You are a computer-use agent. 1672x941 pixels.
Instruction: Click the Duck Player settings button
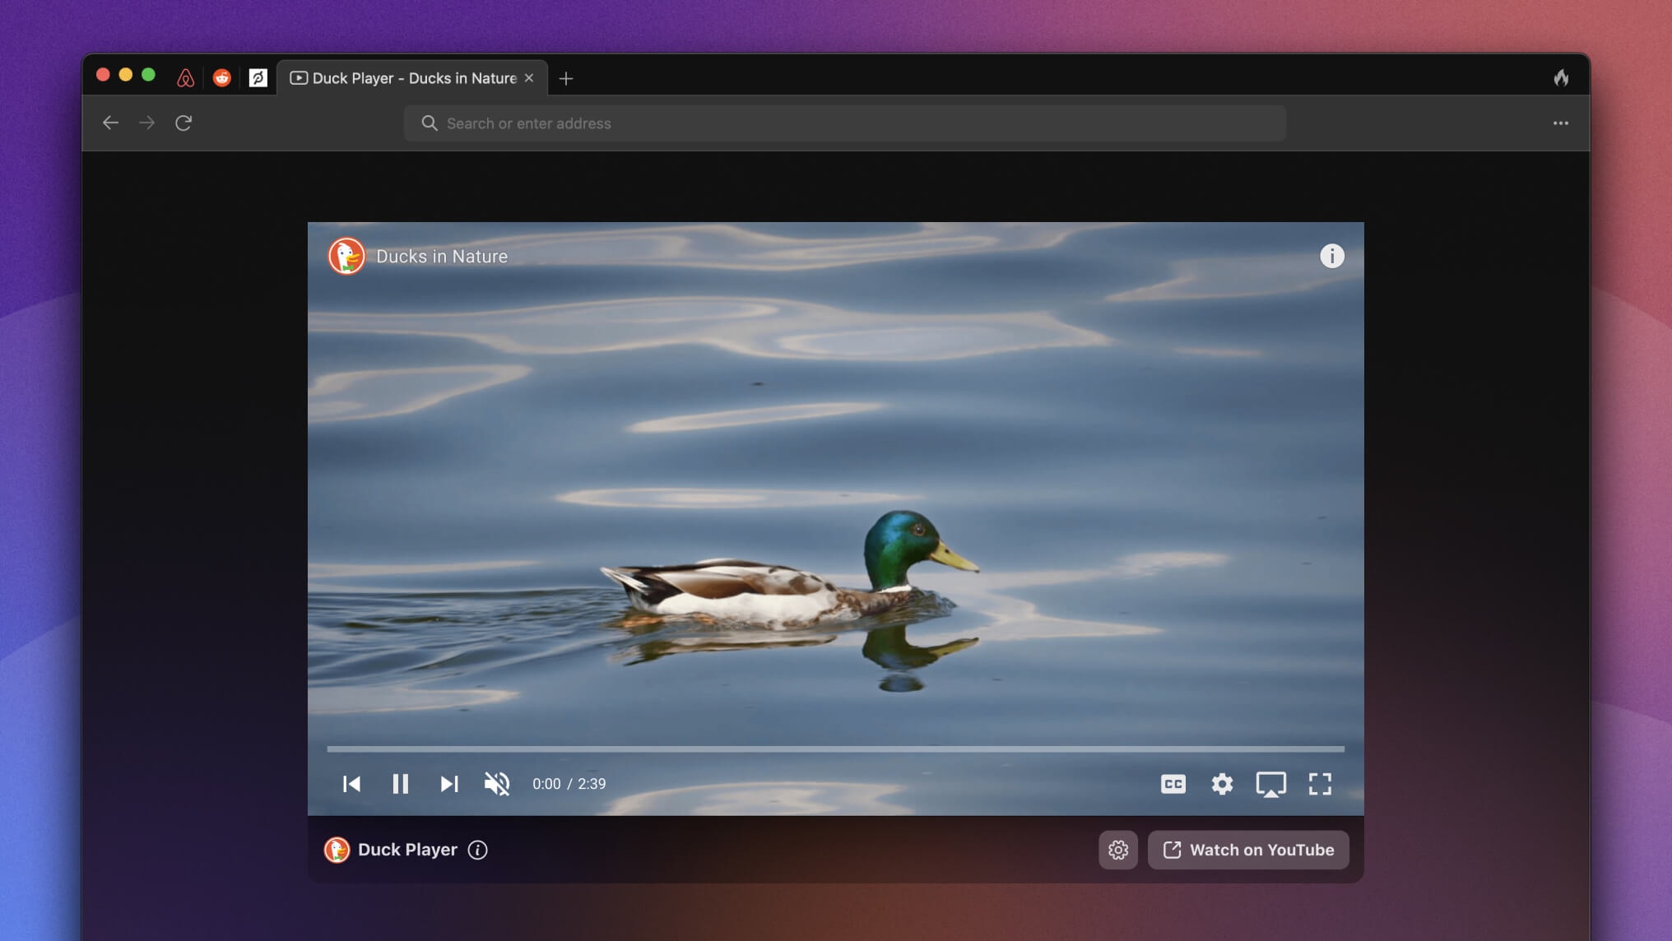(1118, 849)
